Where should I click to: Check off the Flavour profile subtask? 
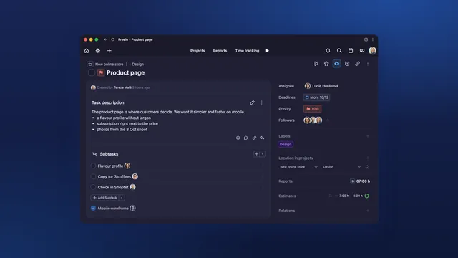(93, 166)
